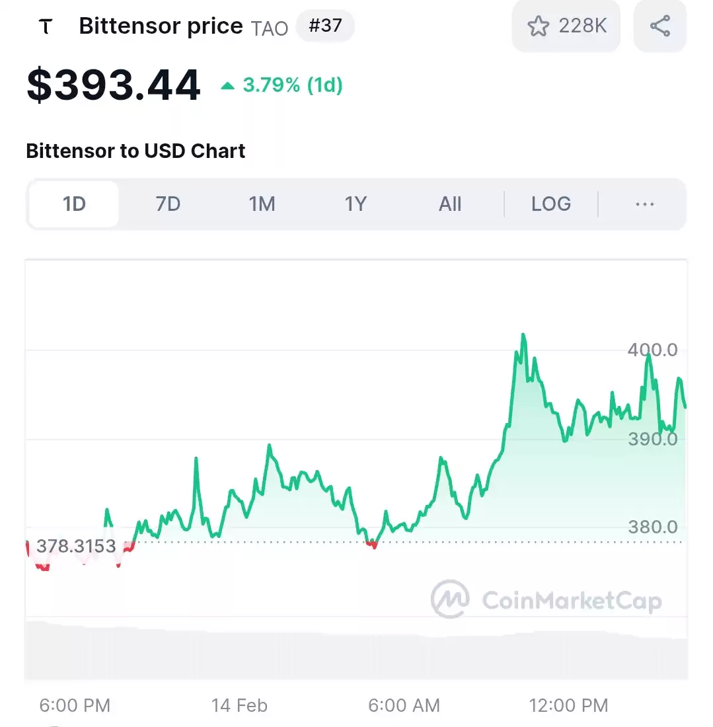Tap the 14 Feb date axis label

pyautogui.click(x=239, y=705)
